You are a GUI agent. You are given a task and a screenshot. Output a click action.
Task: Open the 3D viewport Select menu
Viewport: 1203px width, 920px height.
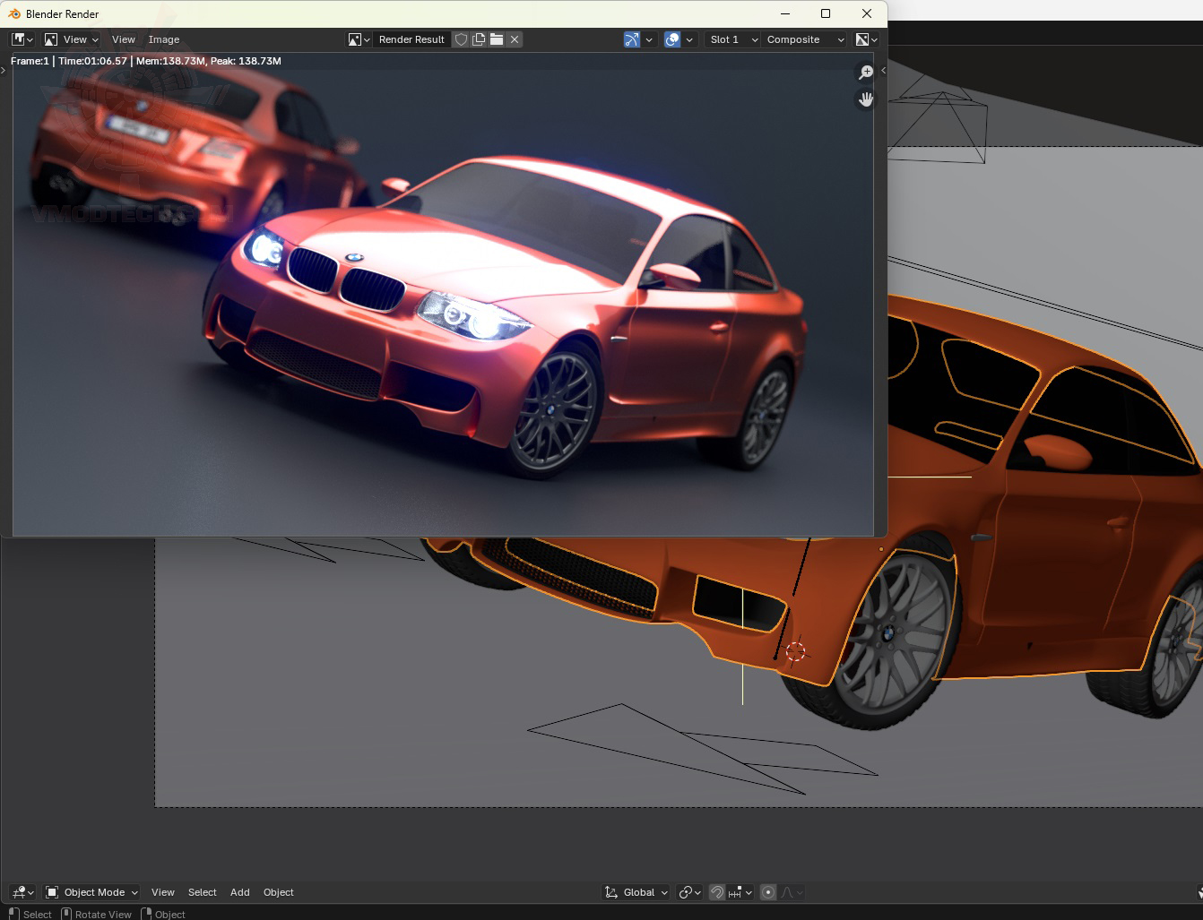(203, 892)
